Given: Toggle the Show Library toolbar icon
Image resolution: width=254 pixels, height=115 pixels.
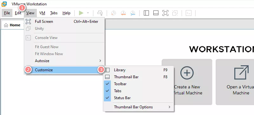Looking at the screenshot, I should coord(146,13).
